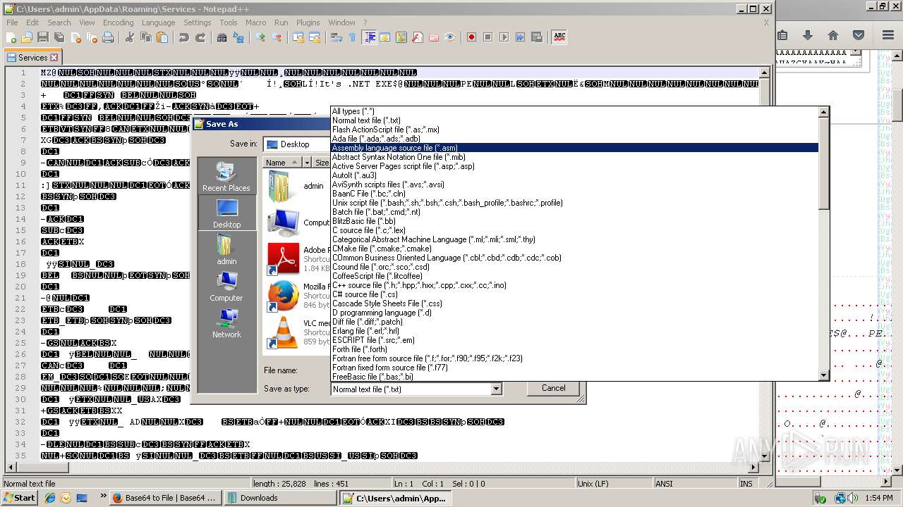Screen dimensions: 903x507
Task: Open the Macro menu
Action: click(255, 23)
